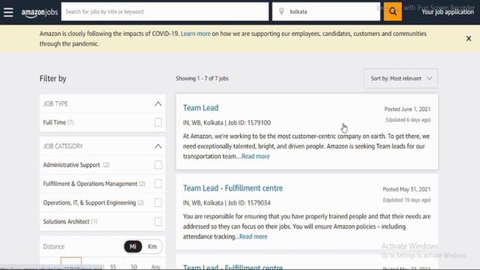Open the Sort by Most relevant dropdown
480x270 pixels.
click(400, 78)
